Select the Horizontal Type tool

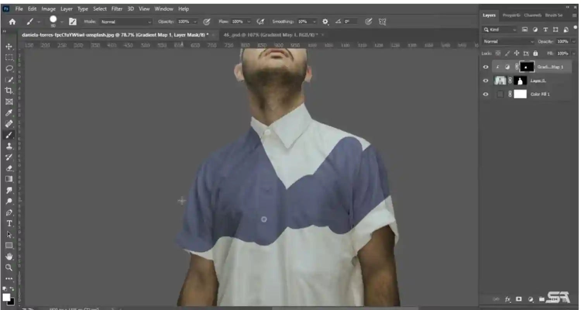pyautogui.click(x=9, y=223)
